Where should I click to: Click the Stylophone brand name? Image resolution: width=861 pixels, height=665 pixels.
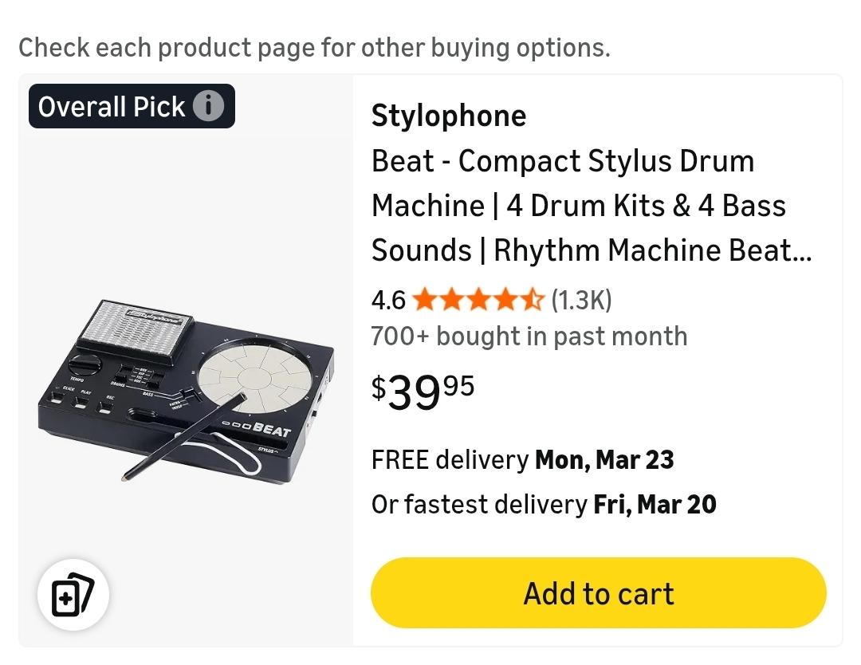pos(449,116)
